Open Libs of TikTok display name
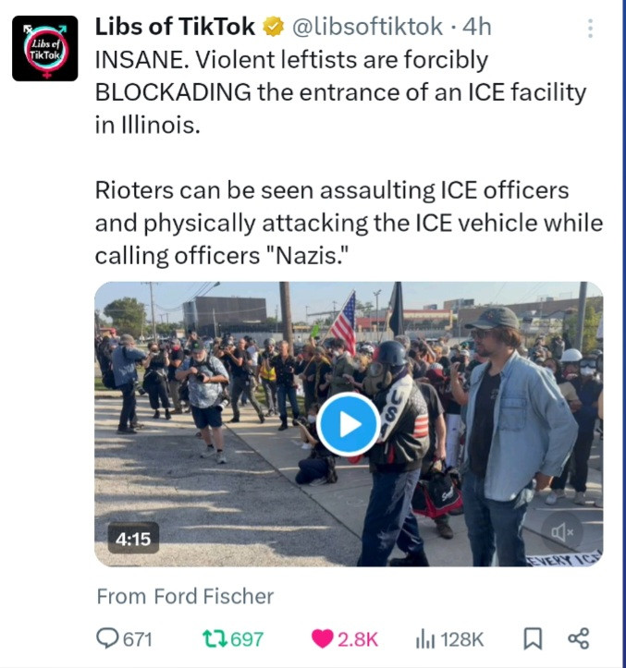The height and width of the screenshot is (668, 626). tap(175, 28)
